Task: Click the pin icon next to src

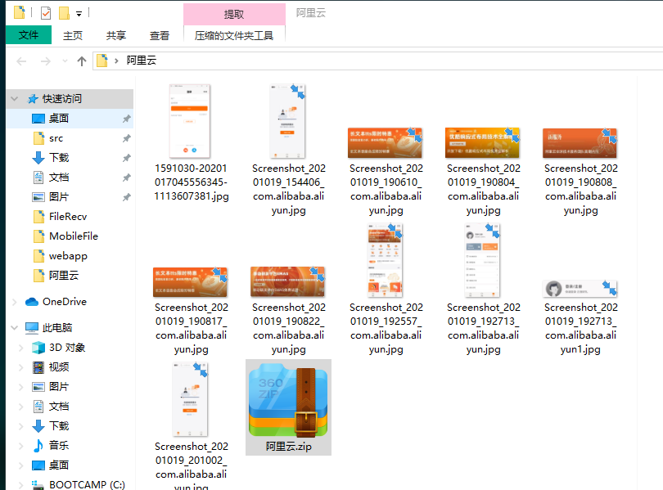Action: [126, 138]
